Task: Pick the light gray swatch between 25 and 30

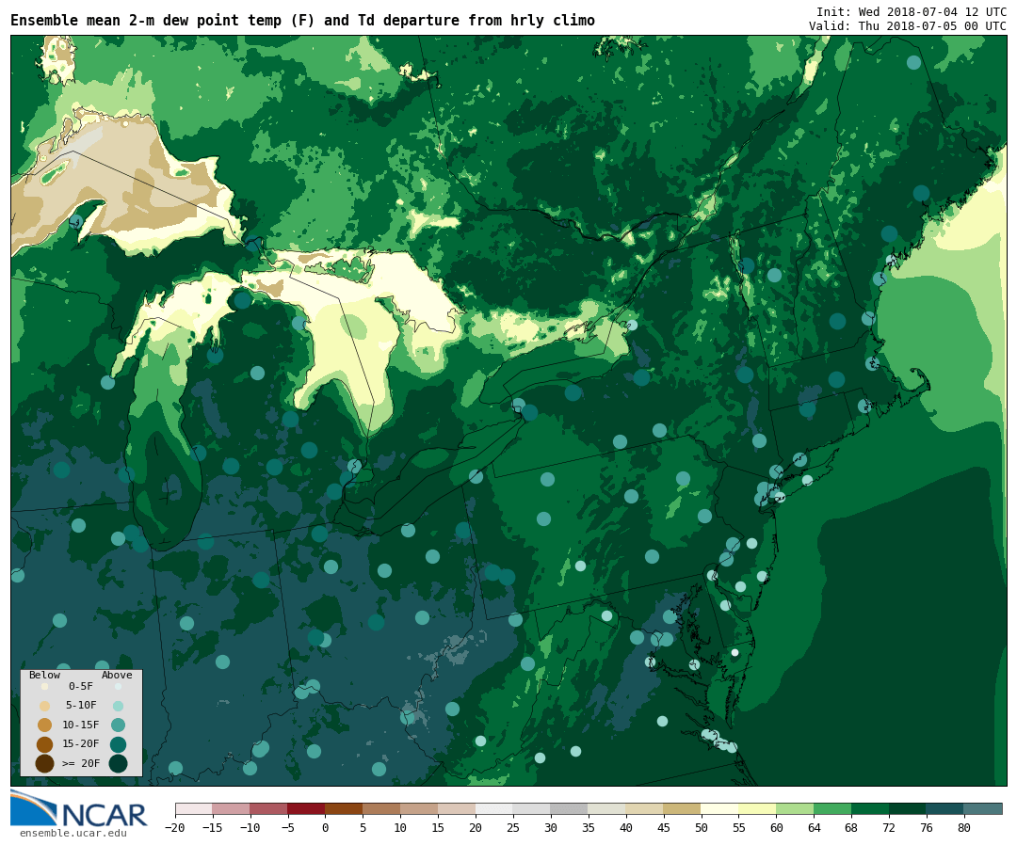Action: pos(532,808)
